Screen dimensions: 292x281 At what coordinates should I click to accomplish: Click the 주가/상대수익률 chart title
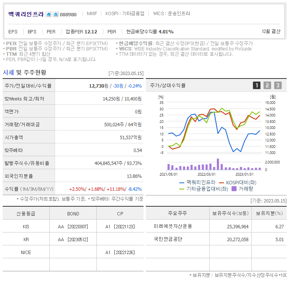(168, 85)
